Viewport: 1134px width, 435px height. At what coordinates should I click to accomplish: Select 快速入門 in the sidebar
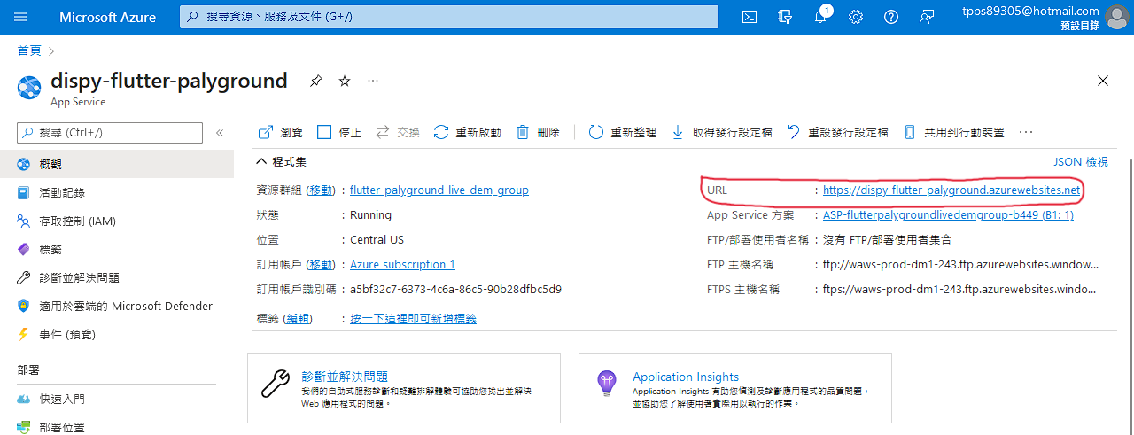coord(117,399)
